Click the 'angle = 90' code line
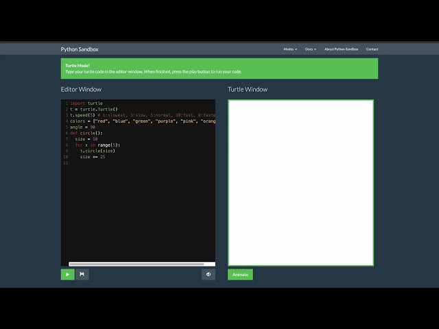 tap(82, 127)
